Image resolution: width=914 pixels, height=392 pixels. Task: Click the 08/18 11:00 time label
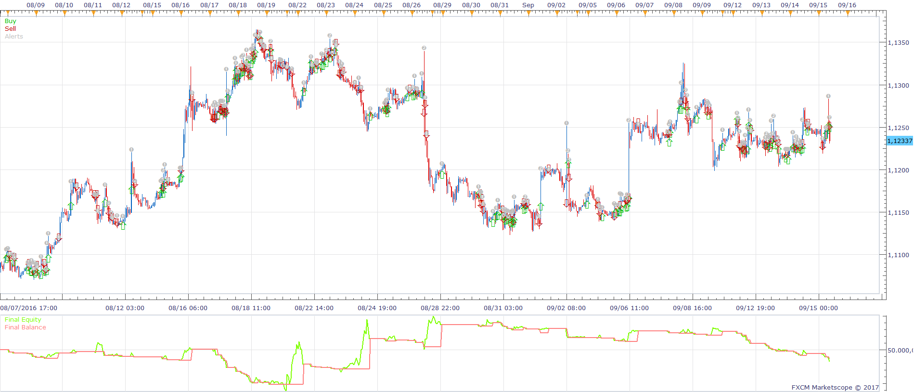(251, 308)
